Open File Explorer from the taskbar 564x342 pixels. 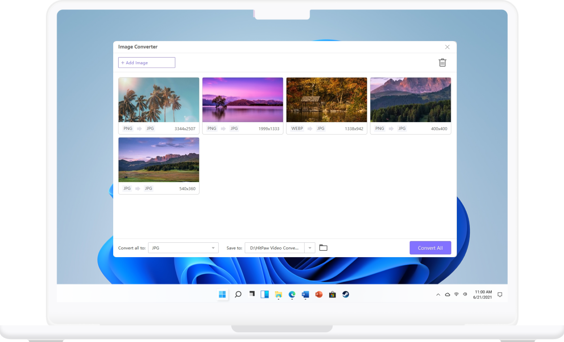[x=278, y=295]
